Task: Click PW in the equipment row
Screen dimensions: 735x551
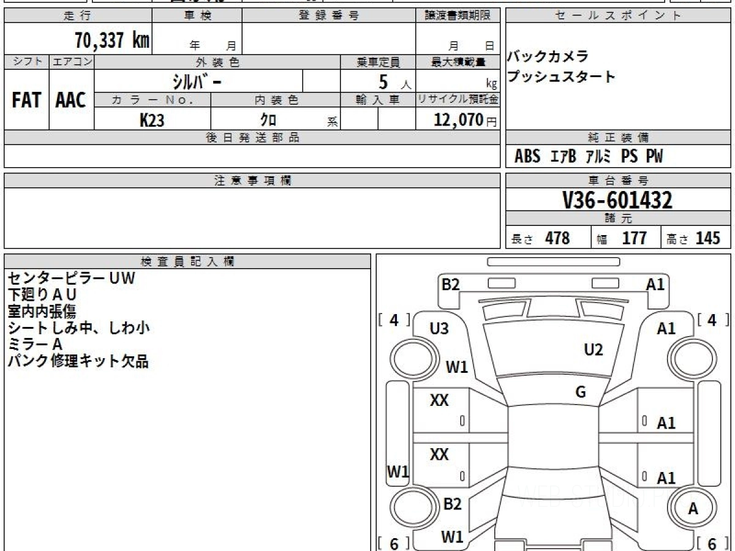Action: click(x=654, y=157)
